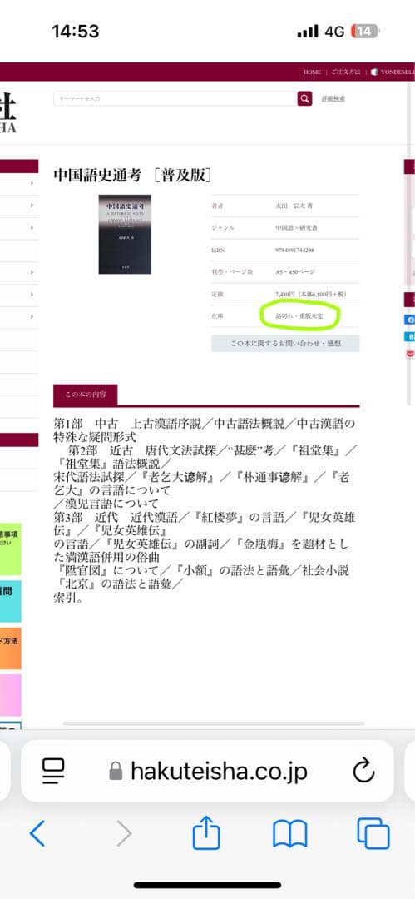The image size is (415, 899).
Task: Open the Safari share sheet icon
Action: pyautogui.click(x=206, y=833)
